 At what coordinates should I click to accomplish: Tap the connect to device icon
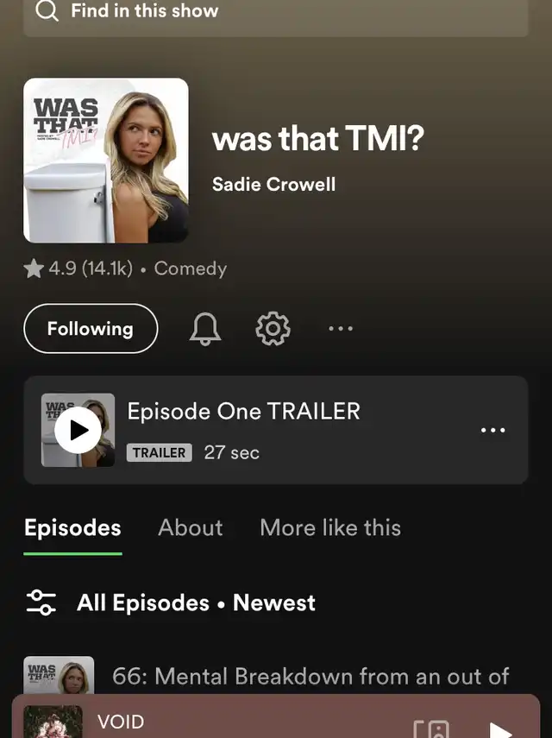coord(431,729)
